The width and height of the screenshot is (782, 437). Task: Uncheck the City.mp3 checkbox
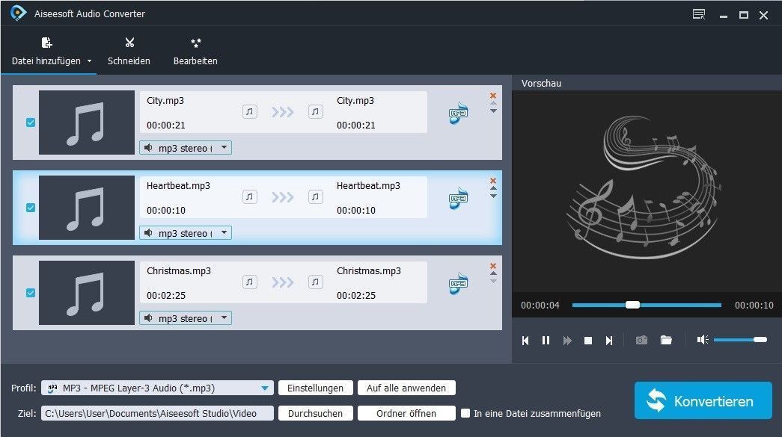tap(31, 123)
